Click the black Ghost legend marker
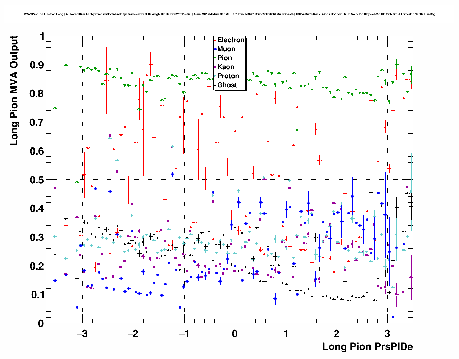This screenshot has width=459, height=359. pos(215,85)
